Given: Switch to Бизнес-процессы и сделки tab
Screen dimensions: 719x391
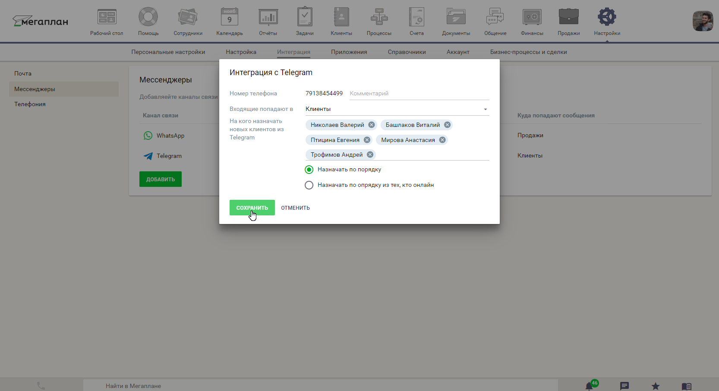Looking at the screenshot, I should pyautogui.click(x=528, y=52).
